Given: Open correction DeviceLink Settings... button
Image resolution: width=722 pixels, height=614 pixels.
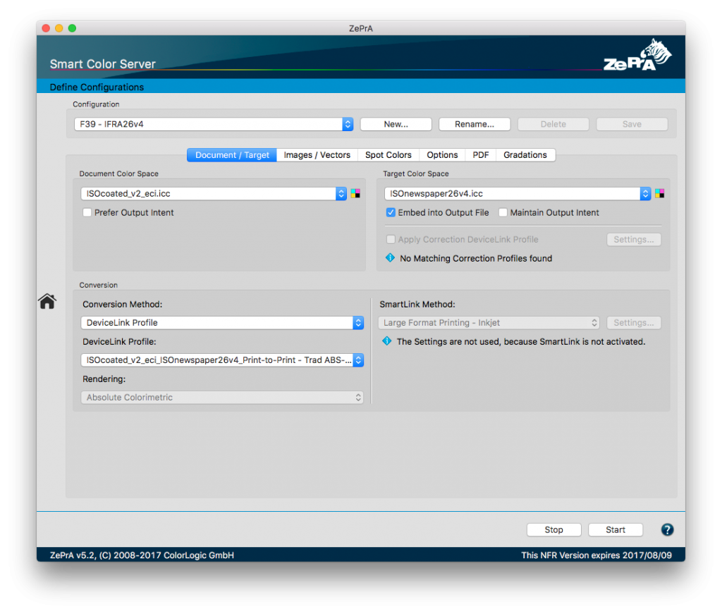Looking at the screenshot, I should click(x=634, y=240).
